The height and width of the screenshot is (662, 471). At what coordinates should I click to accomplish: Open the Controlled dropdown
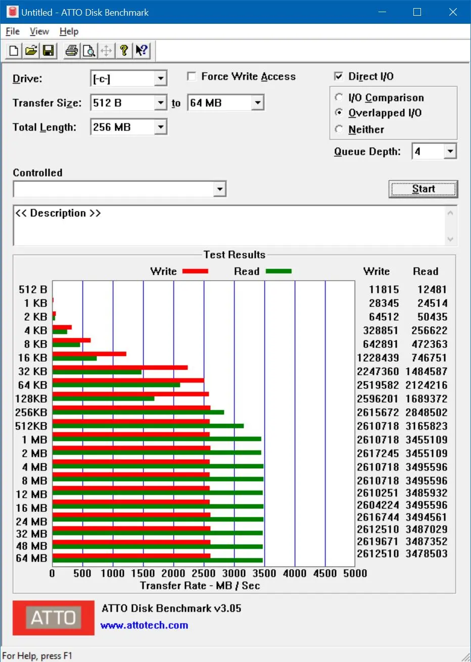[x=219, y=189]
